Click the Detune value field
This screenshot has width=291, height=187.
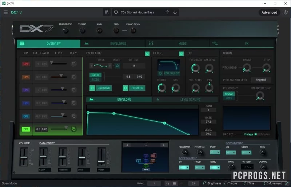(134, 66)
